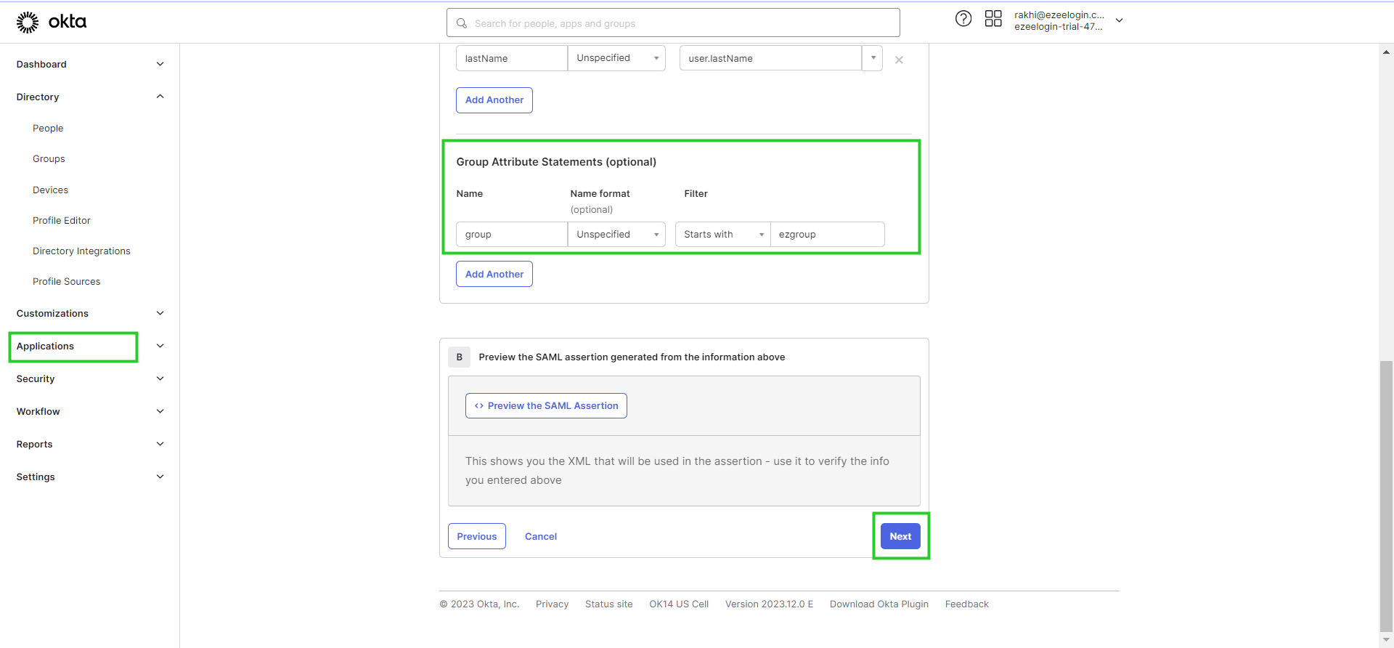The width and height of the screenshot is (1394, 648).
Task: Expand the Customizations section chevron
Action: tap(160, 313)
